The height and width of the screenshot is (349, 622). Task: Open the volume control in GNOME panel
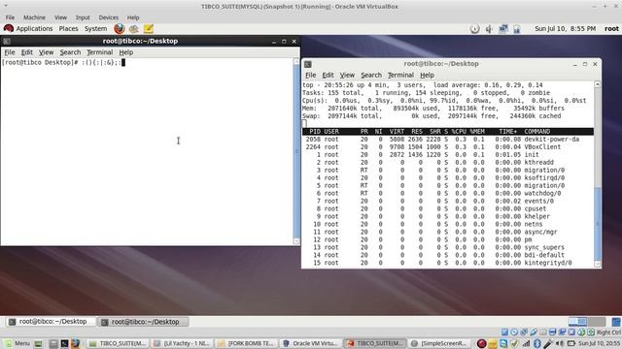click(x=489, y=29)
